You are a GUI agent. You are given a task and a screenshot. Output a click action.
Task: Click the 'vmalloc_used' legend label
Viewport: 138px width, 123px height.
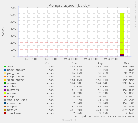tap(17, 100)
